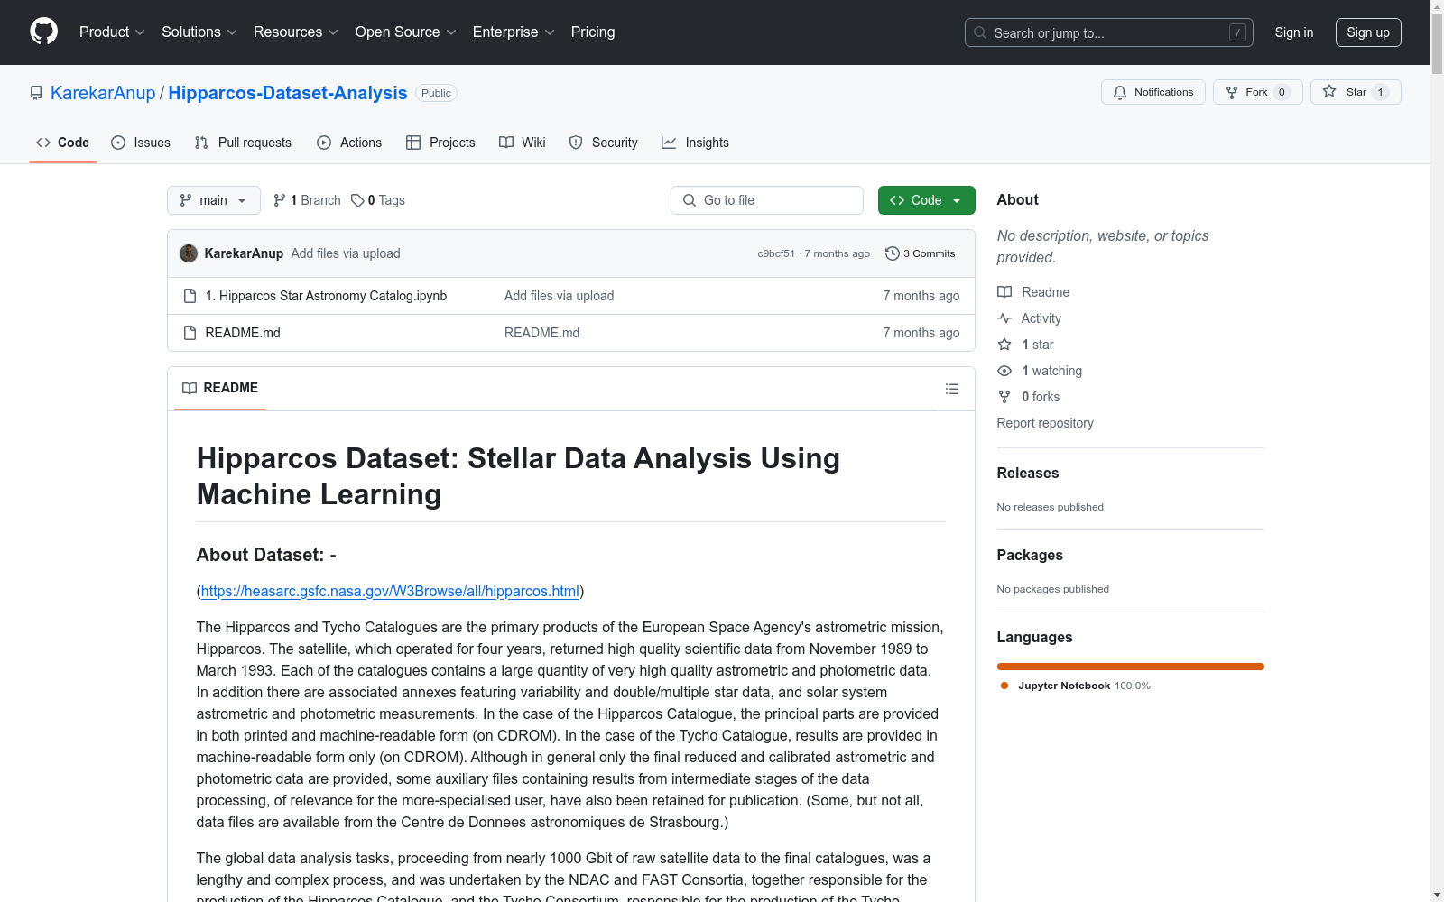This screenshot has width=1444, height=902.
Task: View the 3 Commits history
Action: coord(921,253)
